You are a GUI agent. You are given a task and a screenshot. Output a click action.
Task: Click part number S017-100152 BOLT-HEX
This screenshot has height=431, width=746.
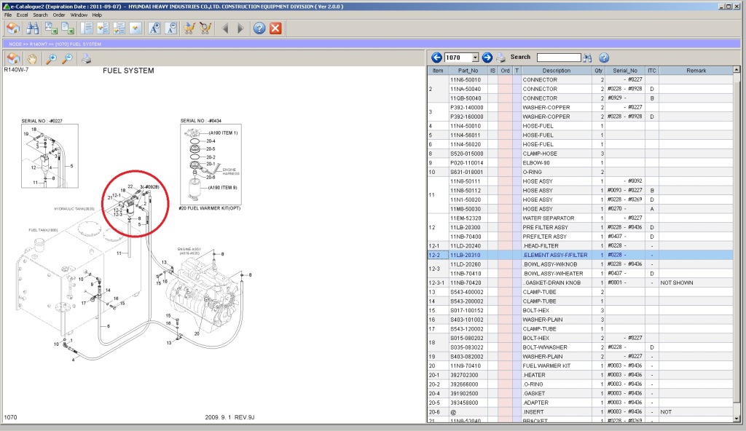pos(466,310)
